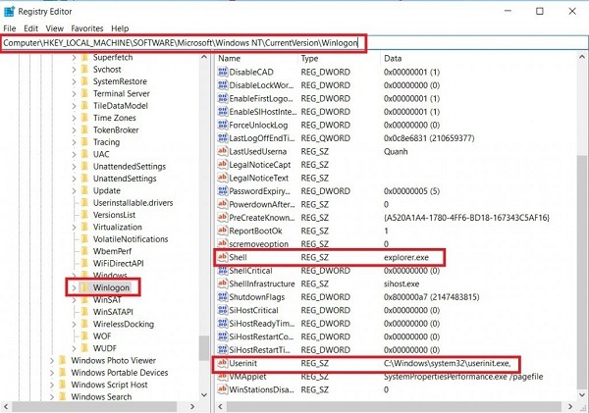Click the ShutdownFlags DWORD value icon
The image size is (589, 413).
(x=223, y=296)
